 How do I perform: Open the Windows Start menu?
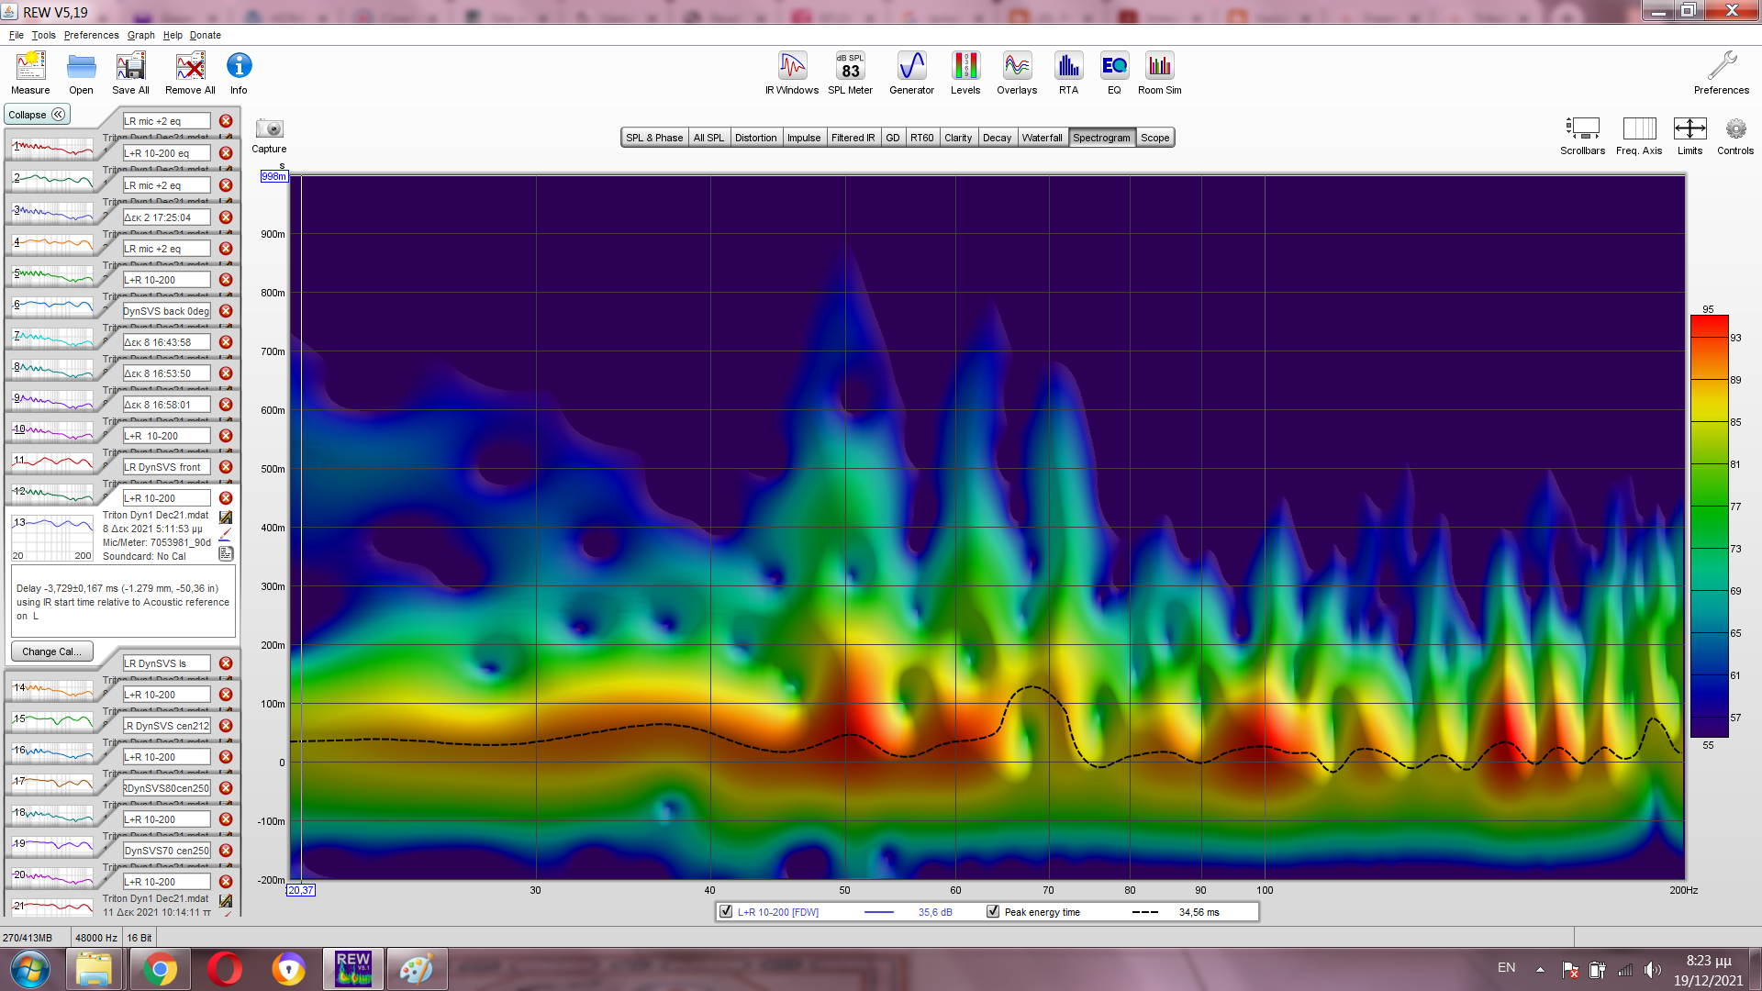point(30,969)
